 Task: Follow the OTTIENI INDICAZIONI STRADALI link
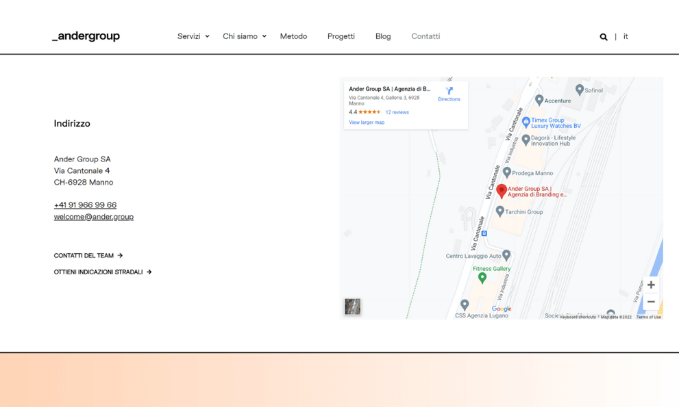coord(102,272)
